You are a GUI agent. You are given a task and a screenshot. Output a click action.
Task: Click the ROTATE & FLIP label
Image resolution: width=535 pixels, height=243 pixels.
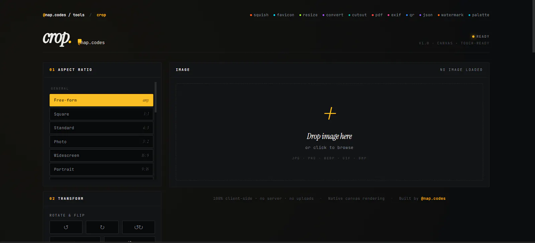pyautogui.click(x=67, y=215)
